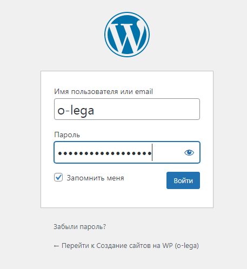Click the left arrow before Перейти

click(x=56, y=246)
